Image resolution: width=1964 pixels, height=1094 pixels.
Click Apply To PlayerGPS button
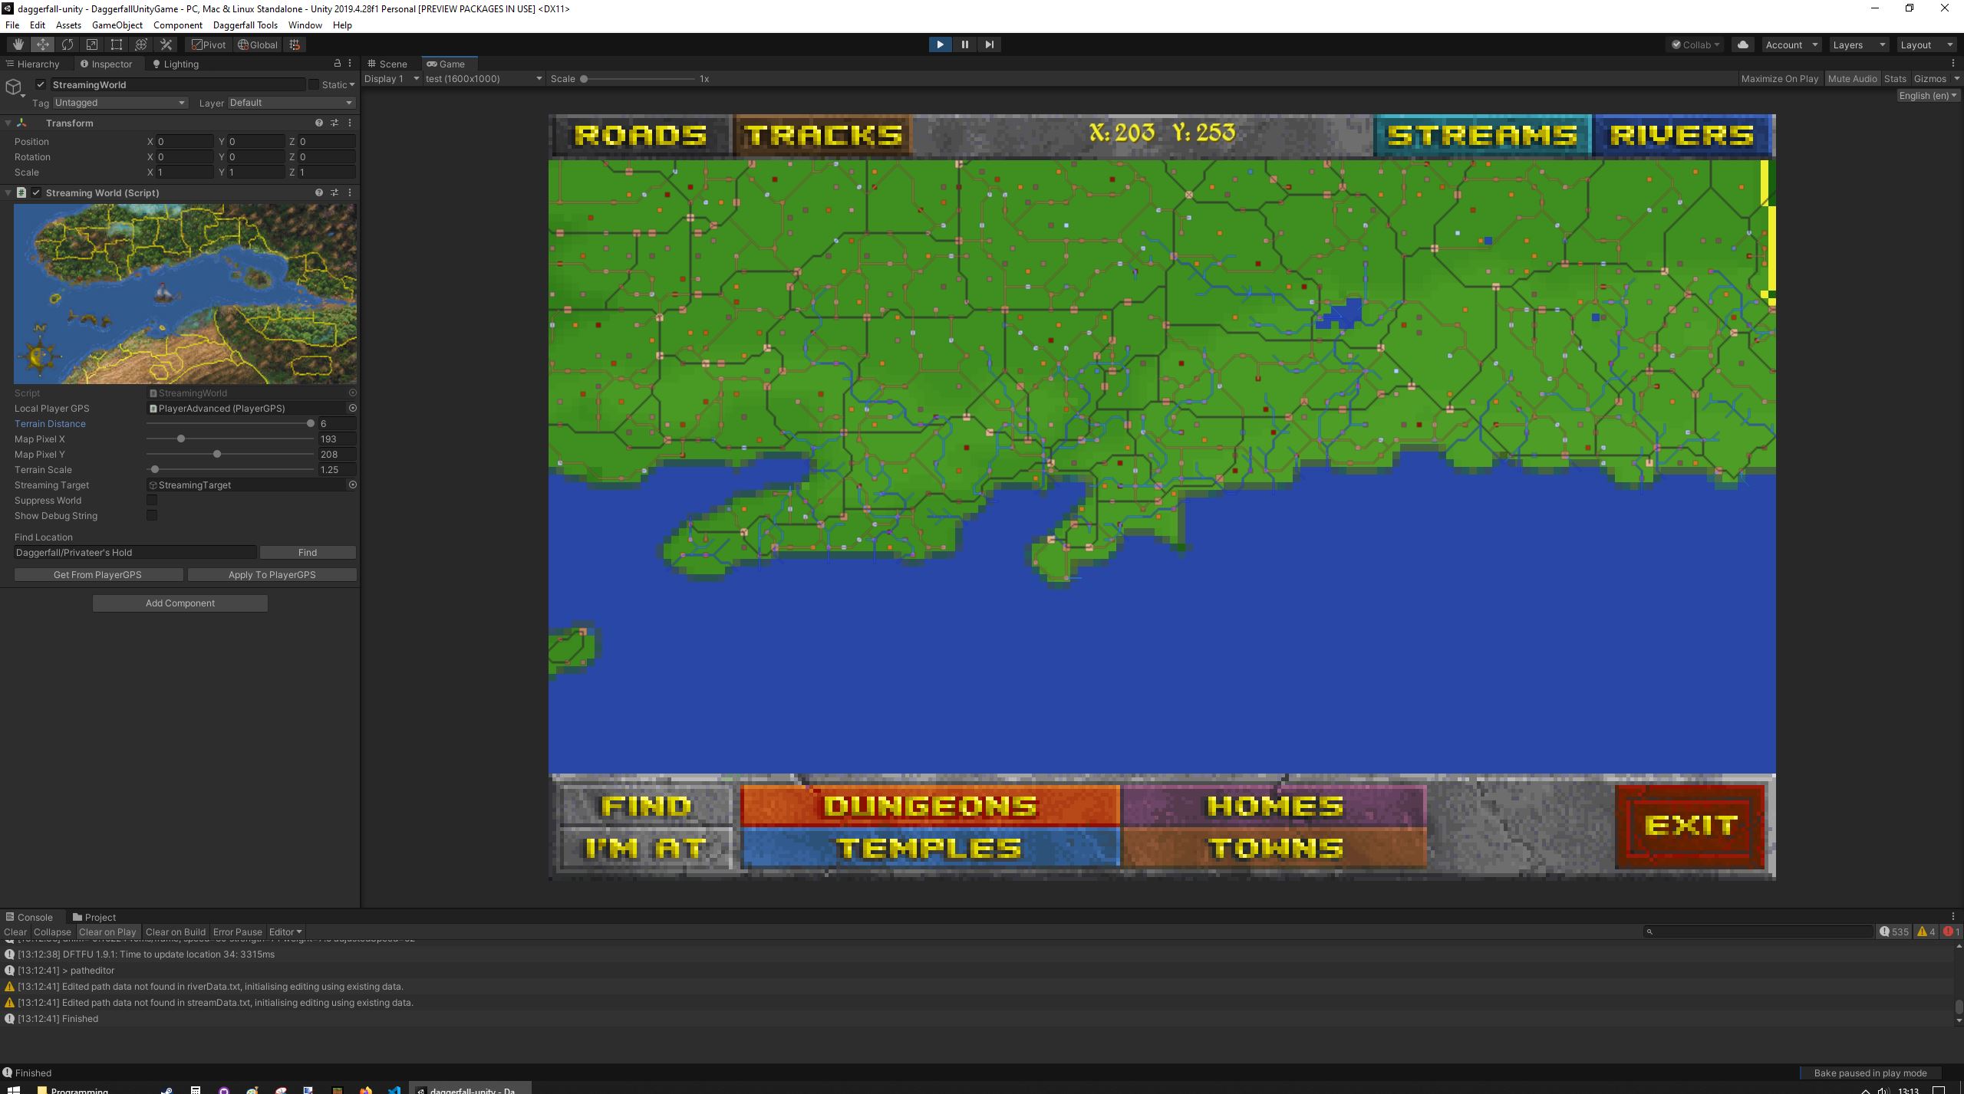(x=272, y=574)
